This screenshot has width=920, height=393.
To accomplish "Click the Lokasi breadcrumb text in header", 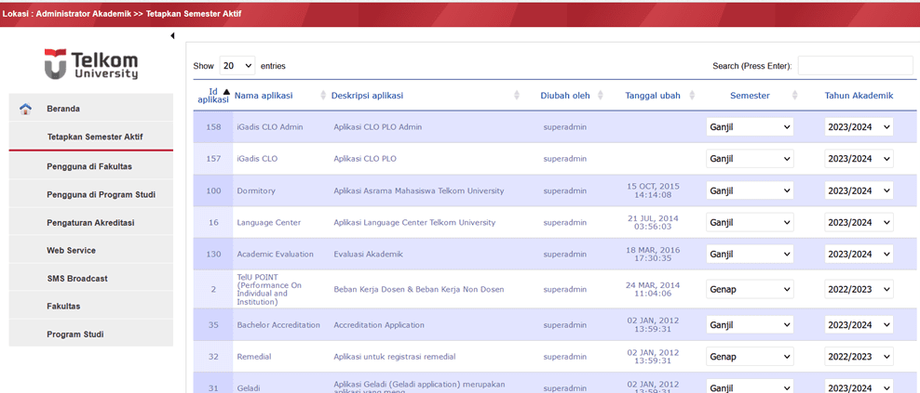I will point(121,13).
